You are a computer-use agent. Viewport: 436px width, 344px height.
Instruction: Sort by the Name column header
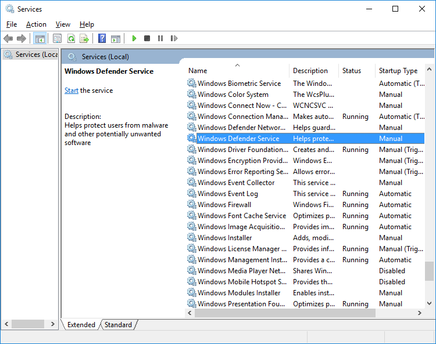(x=238, y=70)
